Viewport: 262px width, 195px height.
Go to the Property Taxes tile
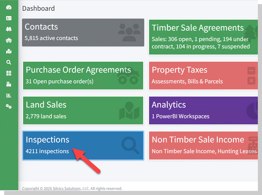click(x=203, y=75)
